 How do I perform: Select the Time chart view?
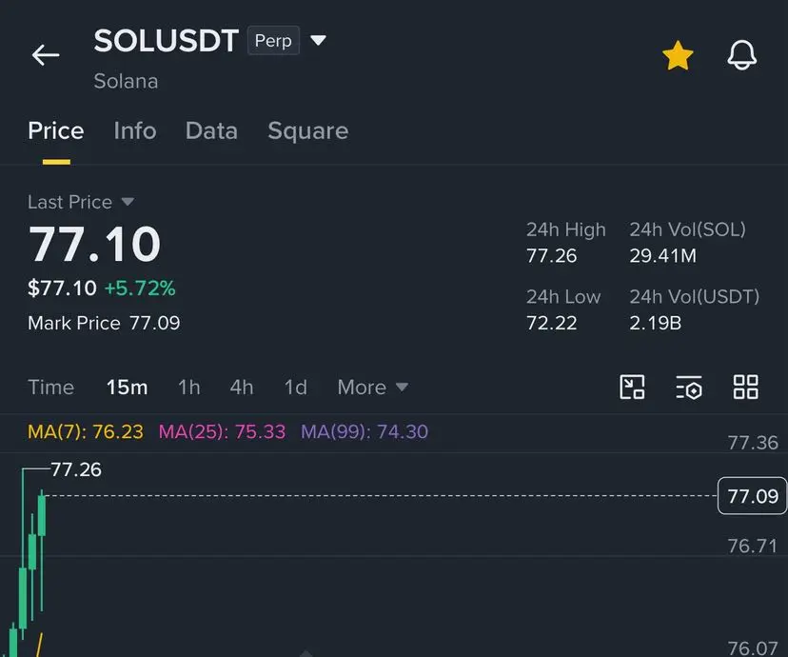[x=50, y=388]
